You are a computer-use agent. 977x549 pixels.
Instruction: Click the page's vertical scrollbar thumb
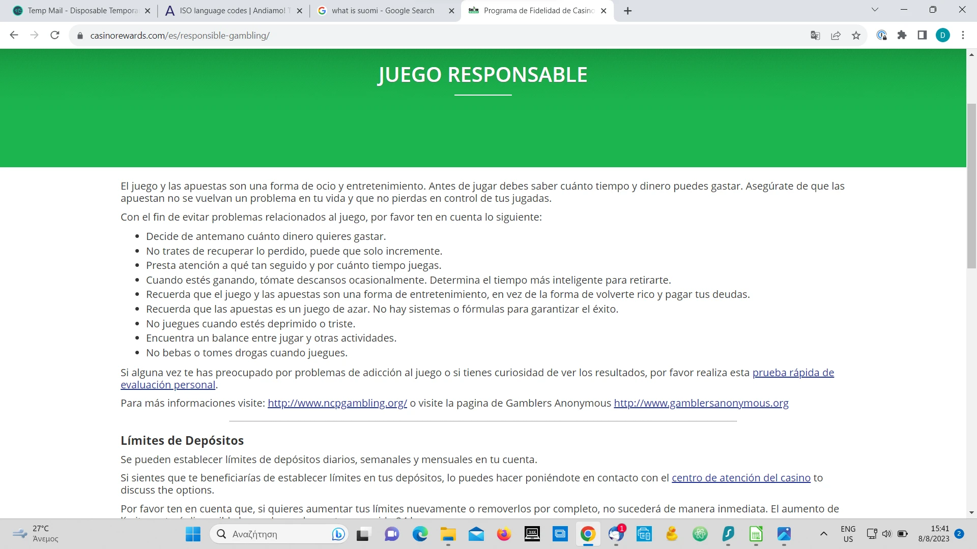[971, 186]
